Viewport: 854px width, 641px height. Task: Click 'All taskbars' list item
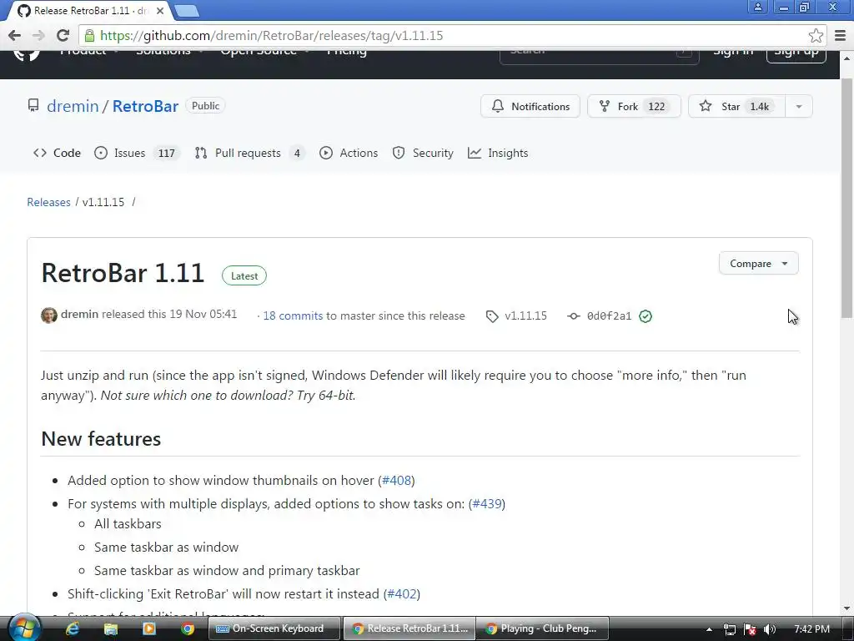click(x=128, y=524)
